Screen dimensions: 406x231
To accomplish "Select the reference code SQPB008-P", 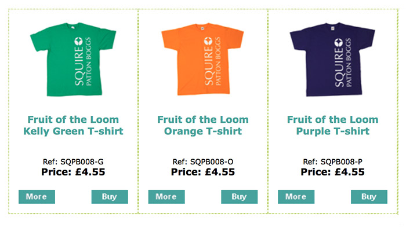I will (341, 162).
